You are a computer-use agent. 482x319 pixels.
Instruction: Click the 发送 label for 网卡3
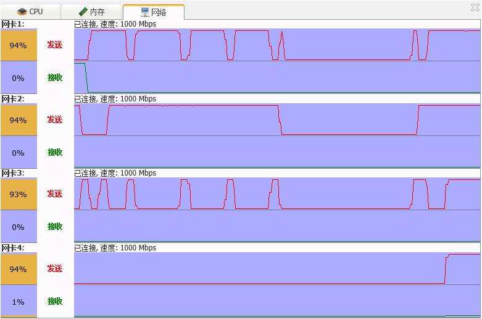tap(55, 194)
